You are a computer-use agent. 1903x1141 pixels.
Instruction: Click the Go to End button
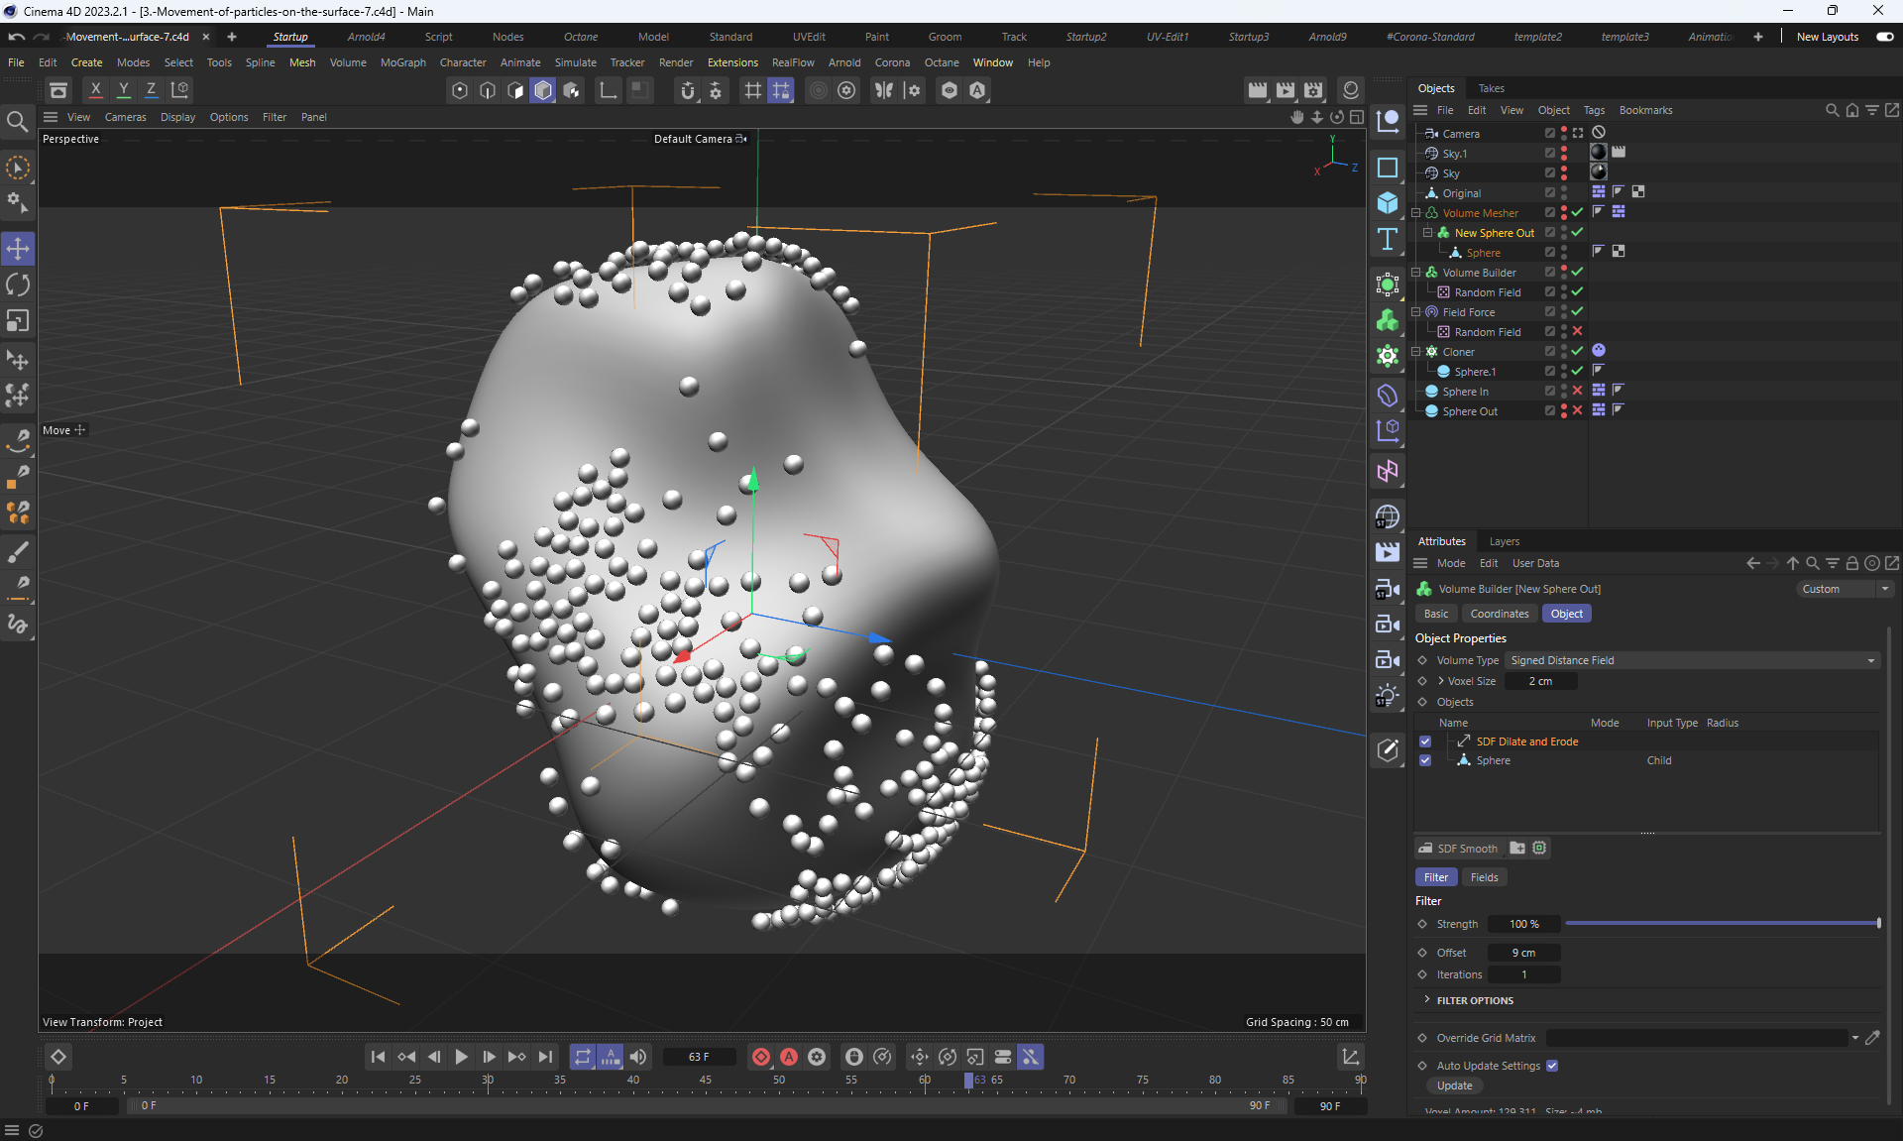545,1057
